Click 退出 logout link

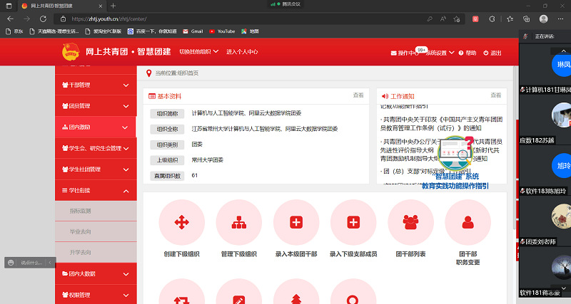coord(492,53)
